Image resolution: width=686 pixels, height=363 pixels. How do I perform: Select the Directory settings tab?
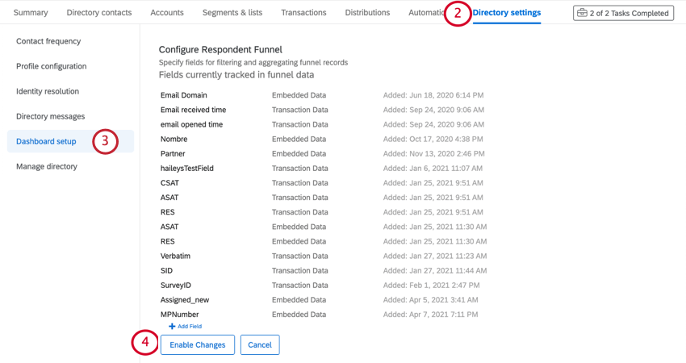tap(507, 13)
